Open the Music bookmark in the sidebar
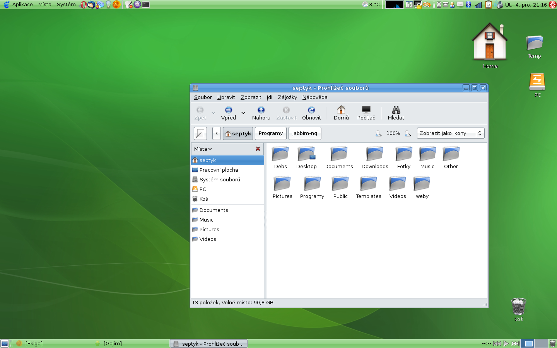This screenshot has width=557, height=348. 227,220
